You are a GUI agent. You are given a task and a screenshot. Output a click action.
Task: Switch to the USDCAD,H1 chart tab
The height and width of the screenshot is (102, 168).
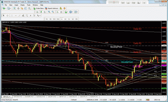(73, 97)
